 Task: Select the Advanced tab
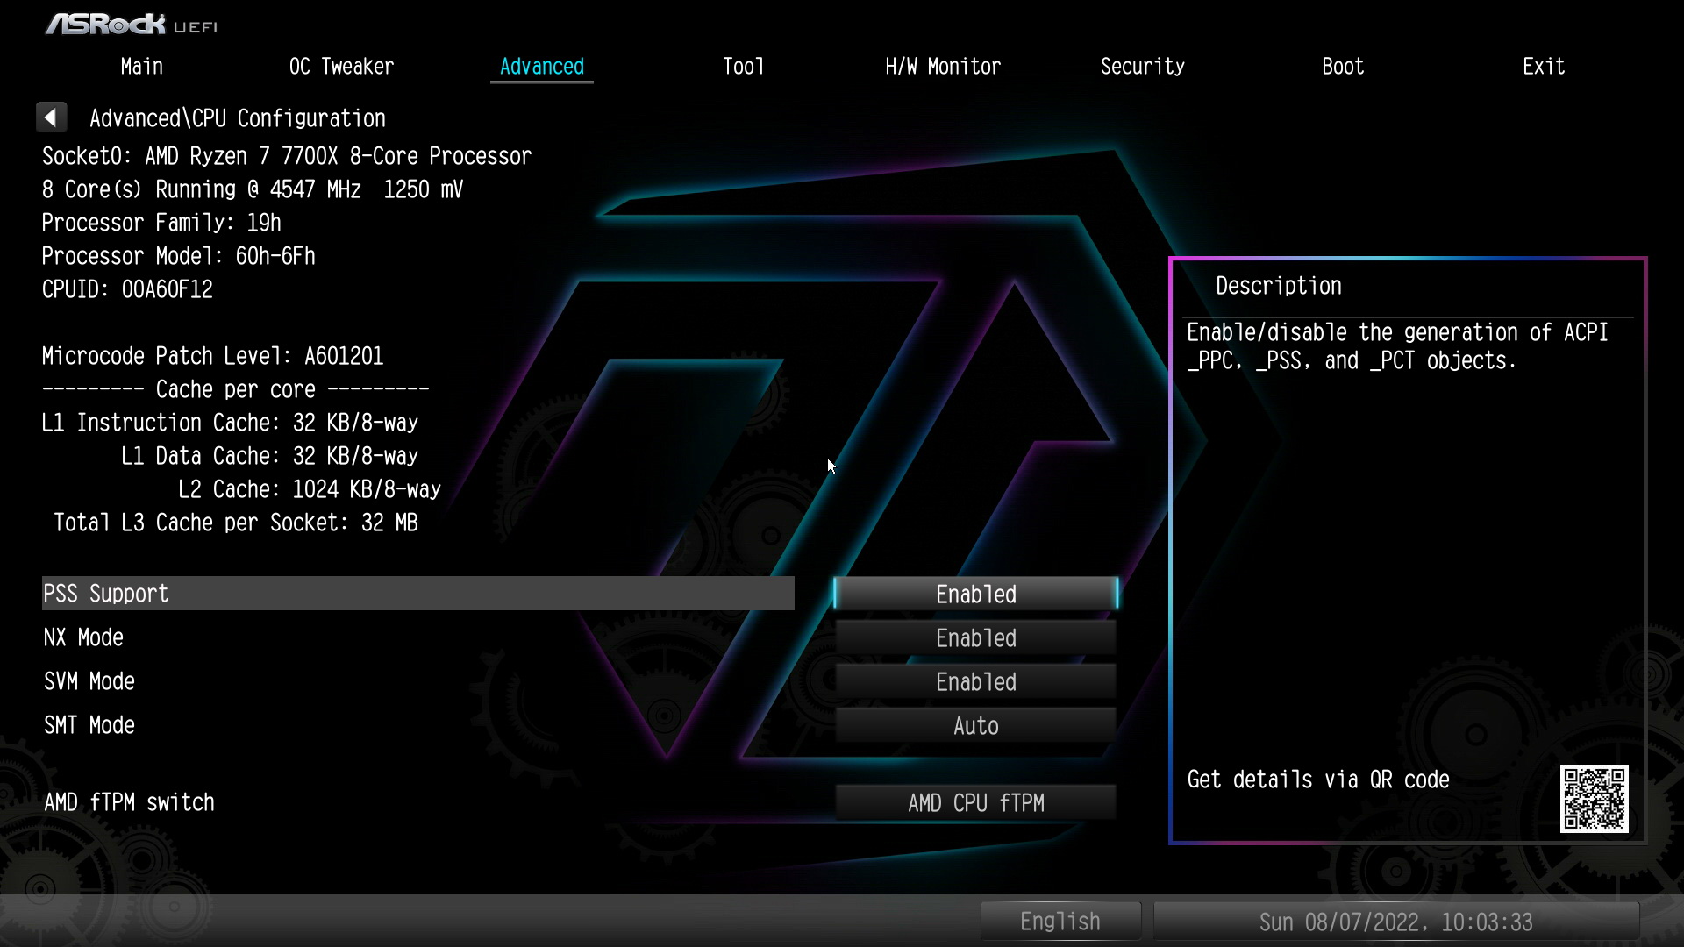[542, 67]
